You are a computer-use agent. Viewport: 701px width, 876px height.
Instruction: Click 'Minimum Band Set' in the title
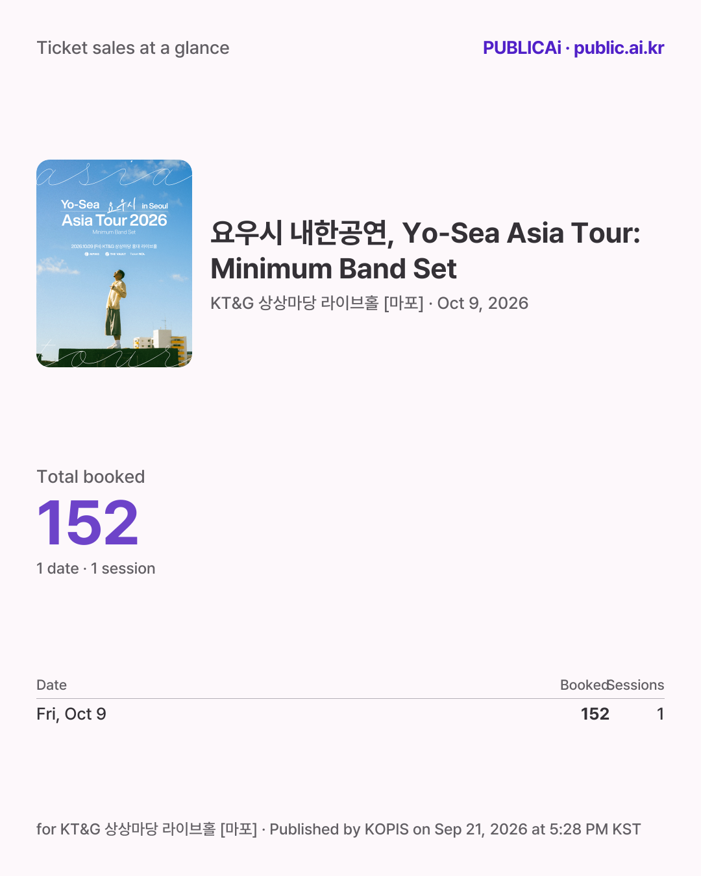tap(334, 269)
